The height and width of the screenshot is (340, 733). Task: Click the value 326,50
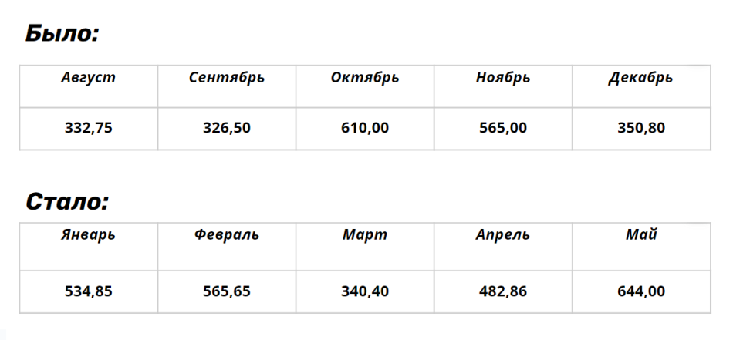pos(227,128)
